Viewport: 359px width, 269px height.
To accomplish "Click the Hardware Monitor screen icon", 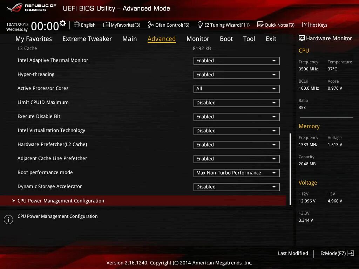I will click(302, 38).
